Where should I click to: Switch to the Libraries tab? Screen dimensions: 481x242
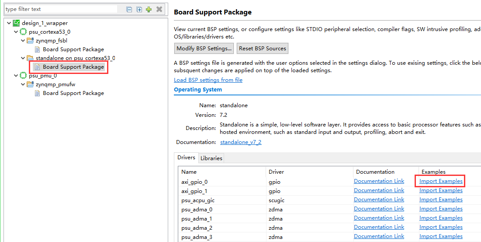coord(211,158)
